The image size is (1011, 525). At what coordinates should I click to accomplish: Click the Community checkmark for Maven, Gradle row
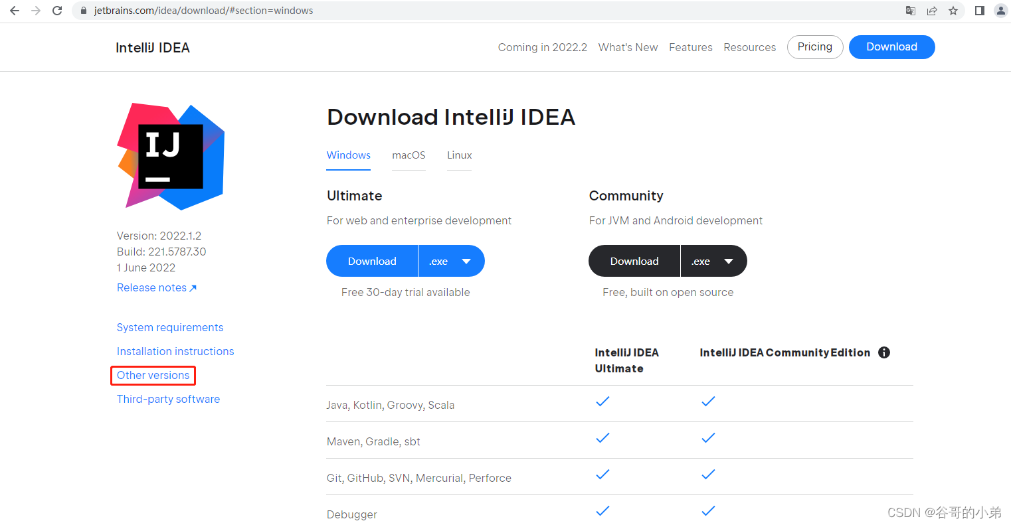[x=708, y=438]
